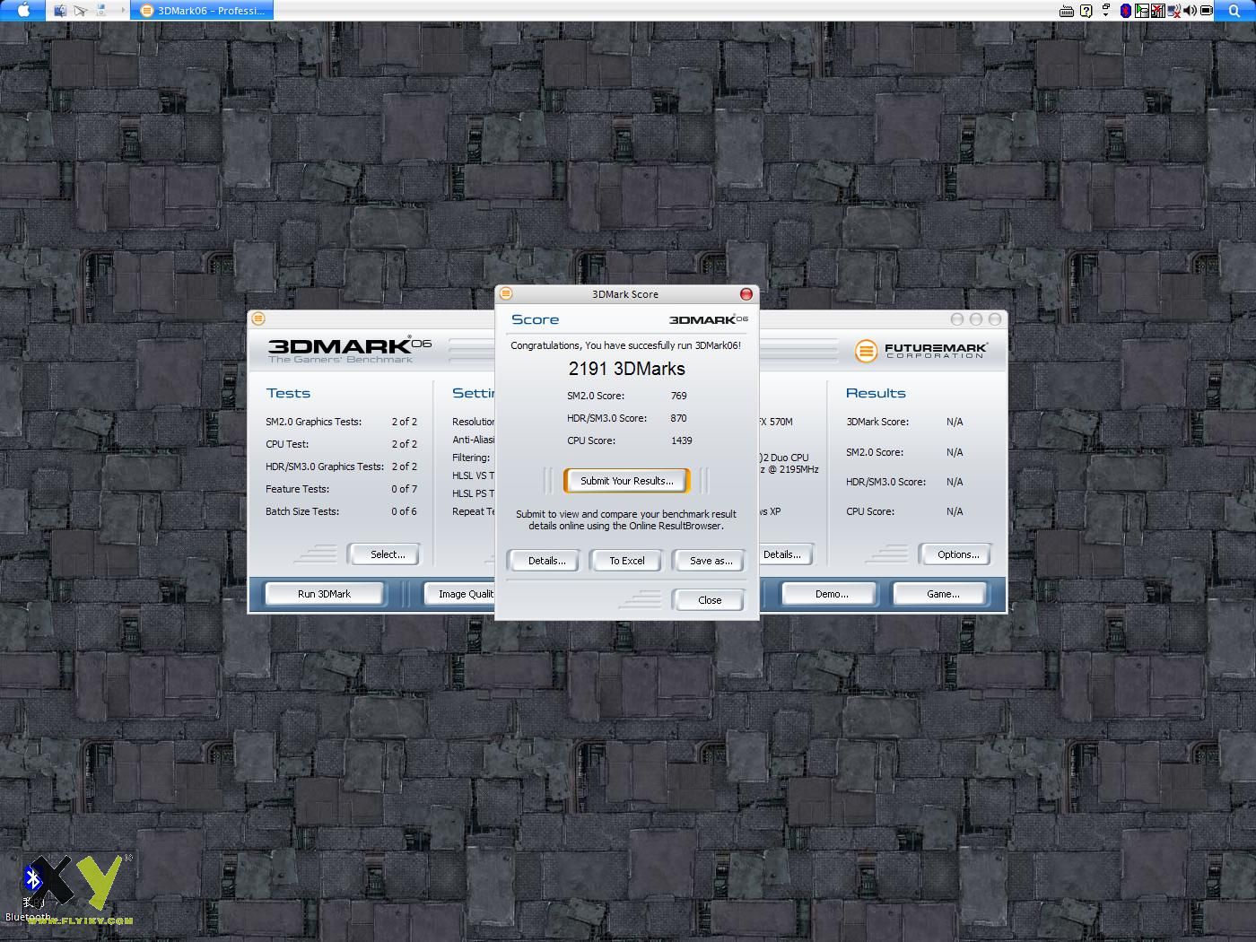
Task: Click SM2.0 Score value 769
Action: coord(678,396)
